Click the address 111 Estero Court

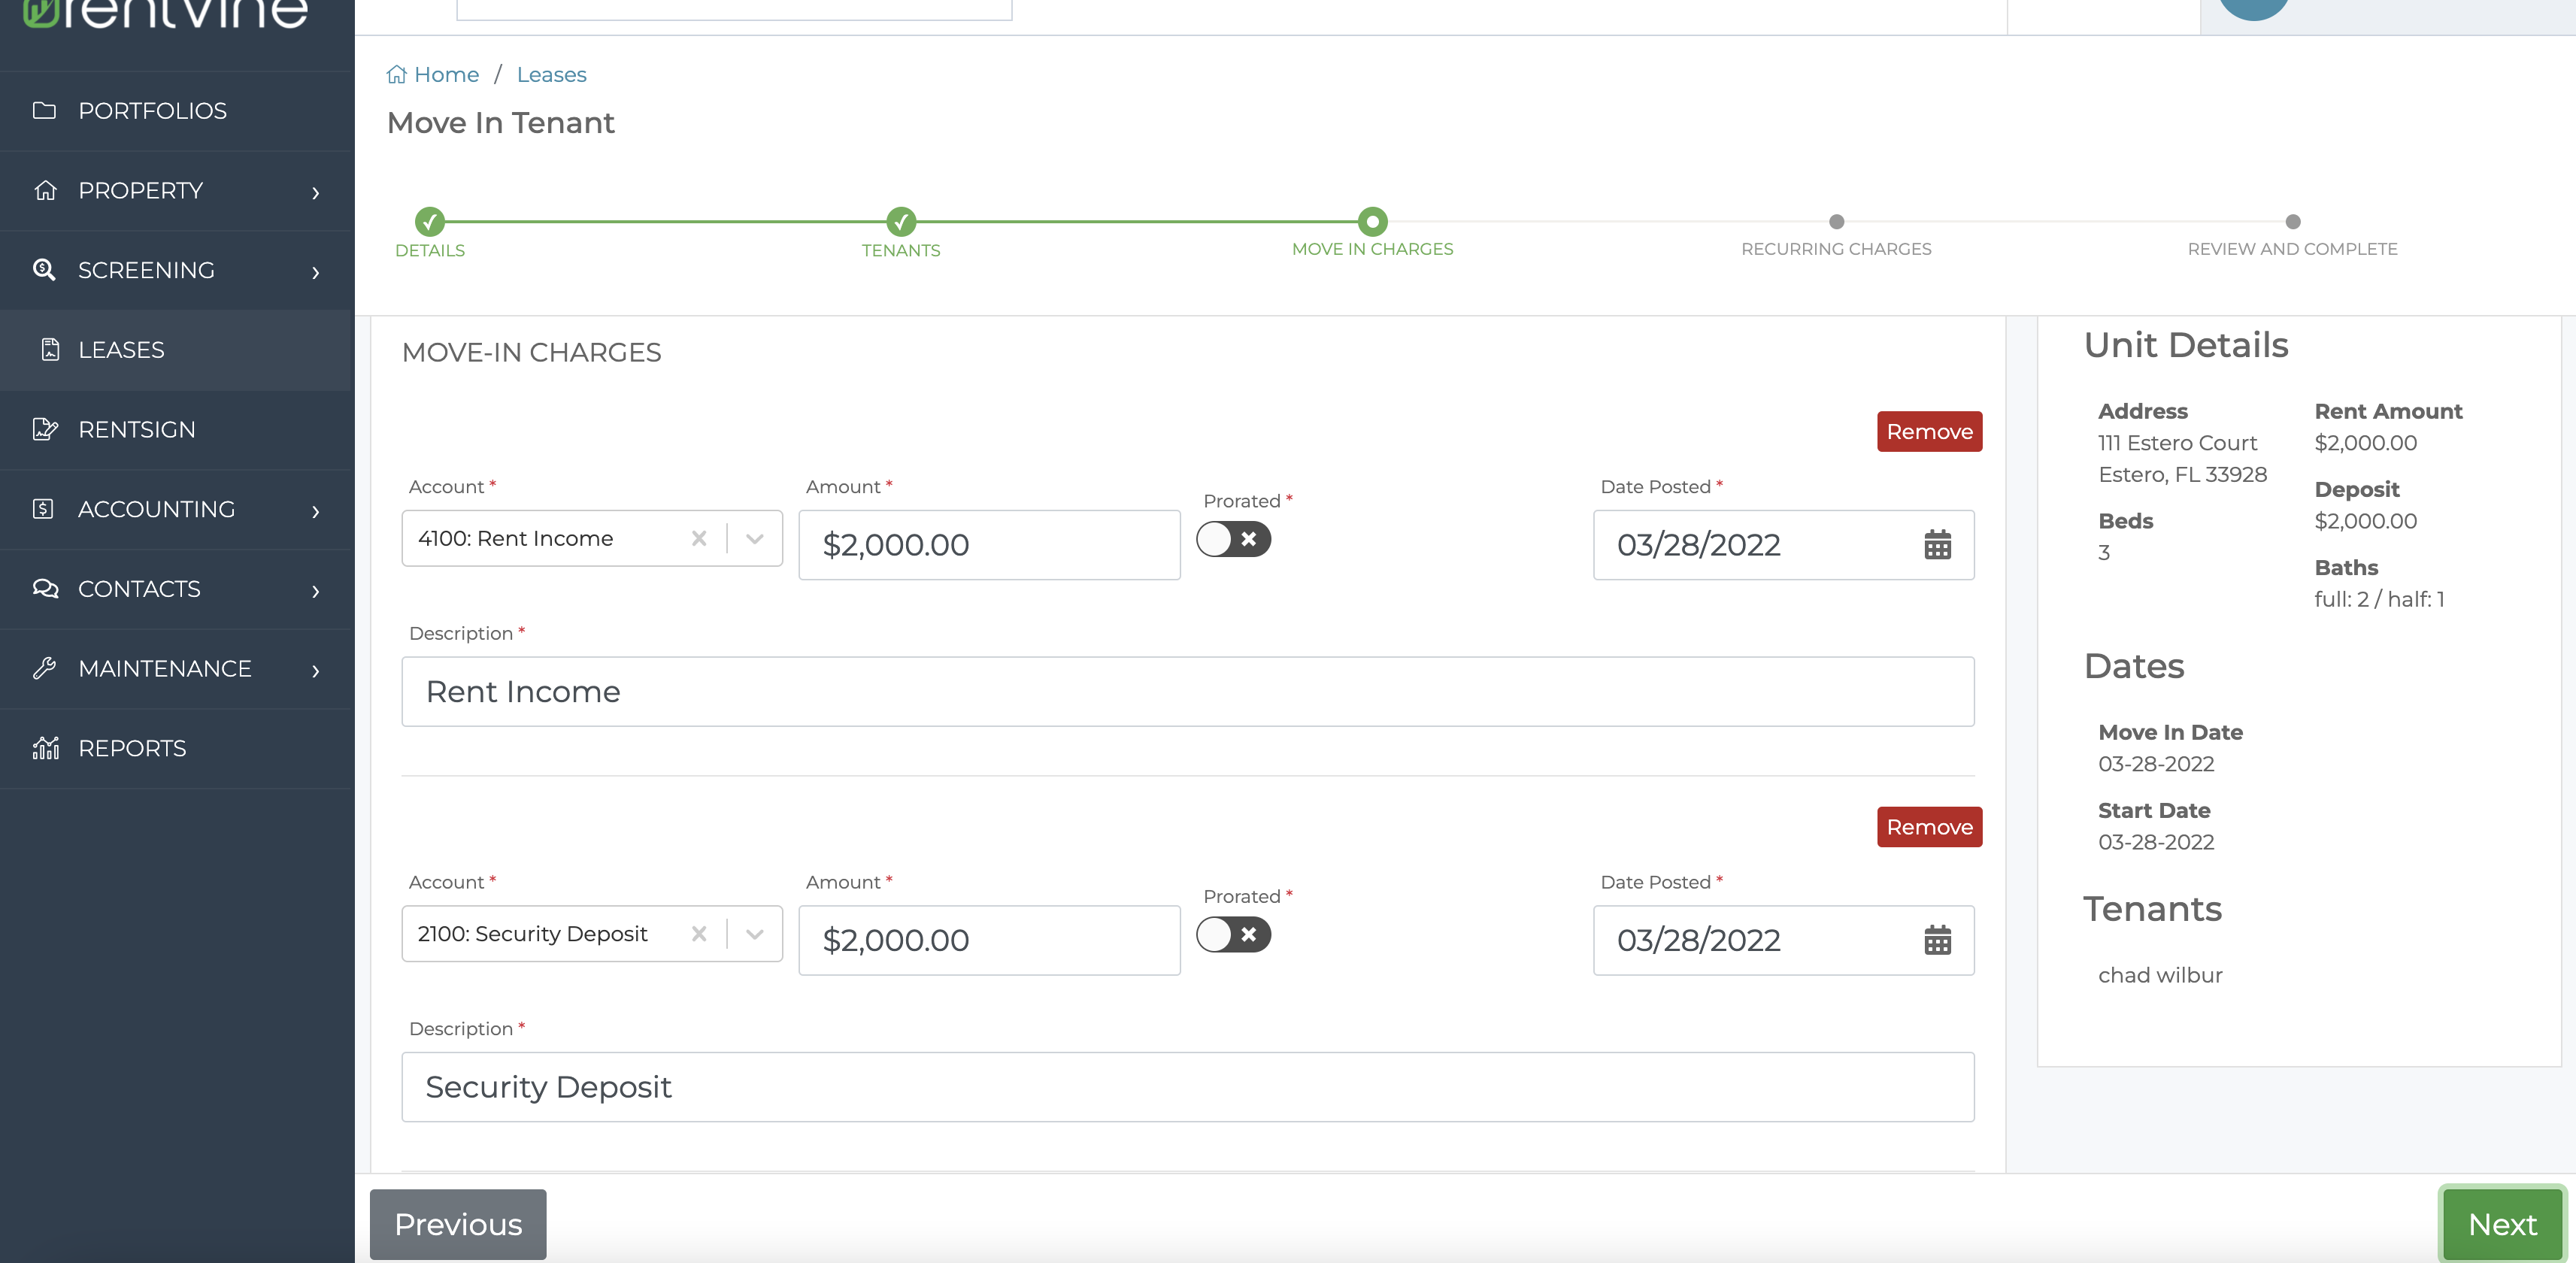pyautogui.click(x=2177, y=443)
